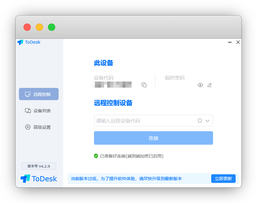Go to the 高级设置 sidebar tab
Viewport: 257px width, 203px height.
coord(39,127)
